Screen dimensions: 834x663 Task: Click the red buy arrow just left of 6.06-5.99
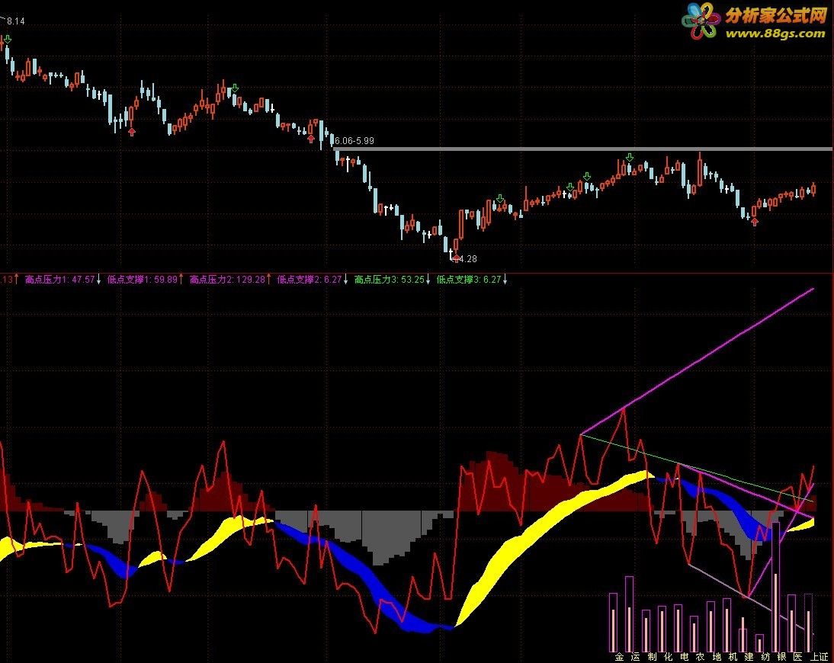pos(311,139)
